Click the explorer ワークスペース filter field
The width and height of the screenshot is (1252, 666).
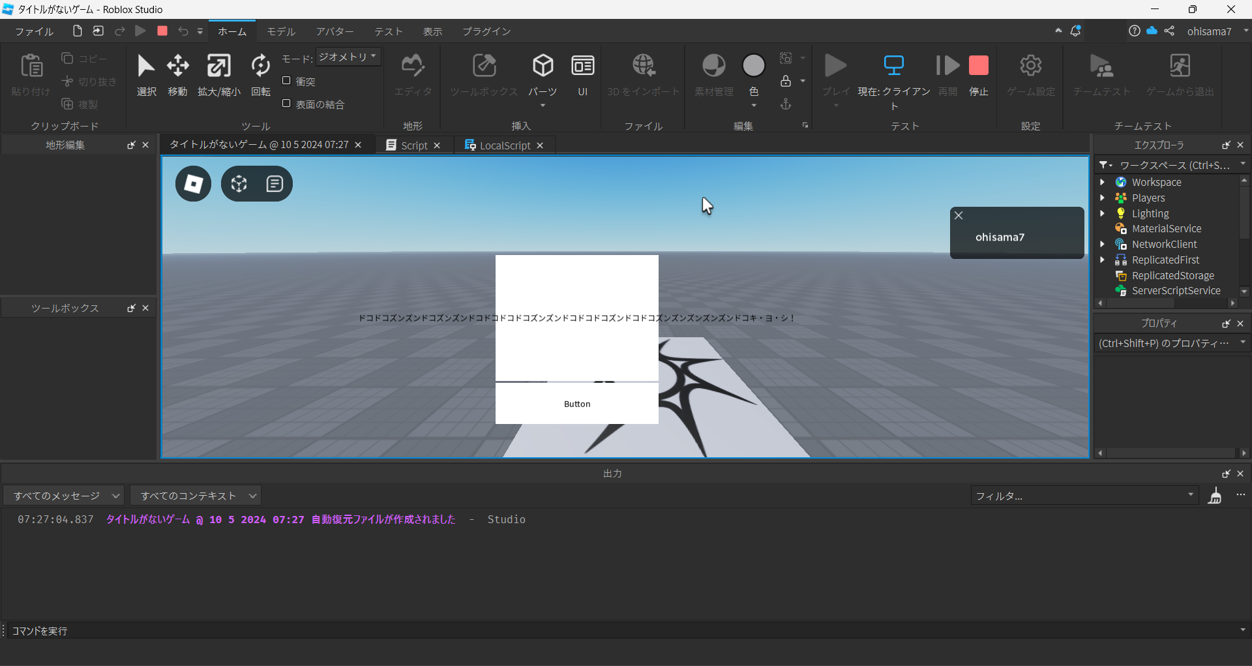pyautogui.click(x=1174, y=165)
